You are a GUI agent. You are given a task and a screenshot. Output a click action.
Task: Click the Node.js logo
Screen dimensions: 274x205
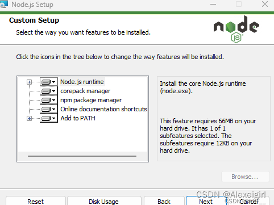236,30
